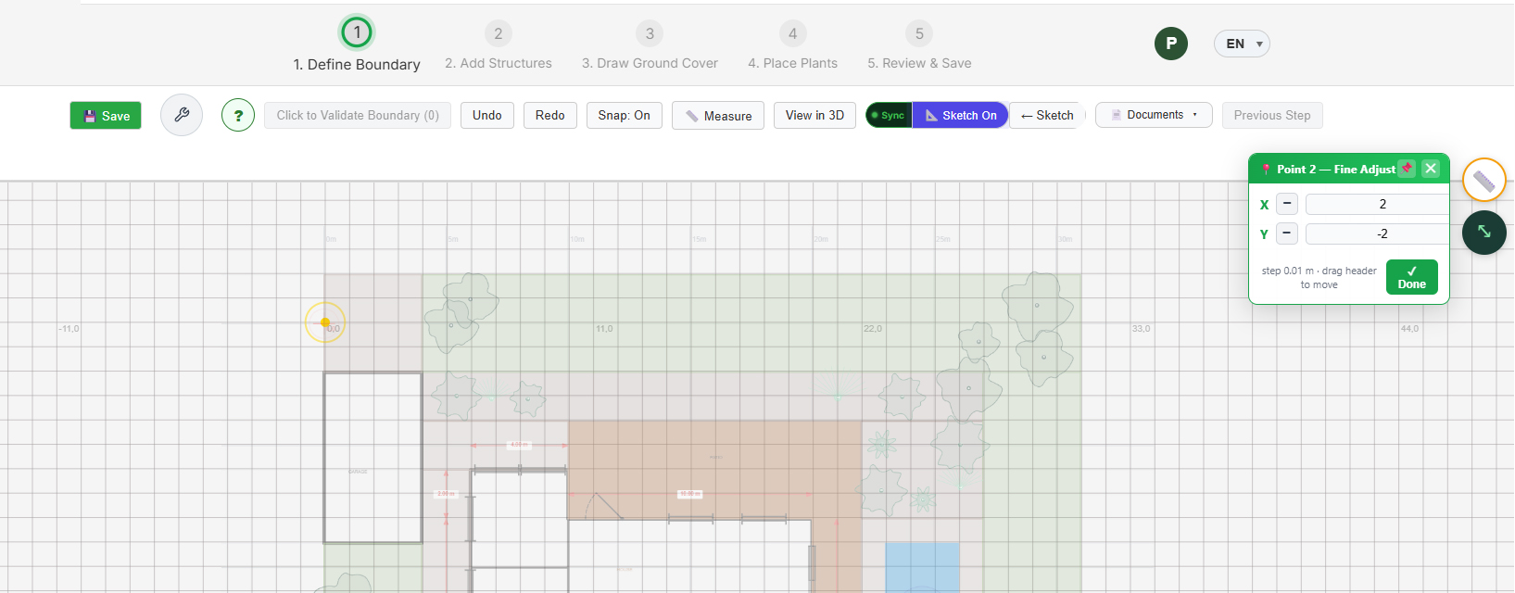Toggle the Sync indicator
Screen dimensions: 1515x593
(x=889, y=115)
